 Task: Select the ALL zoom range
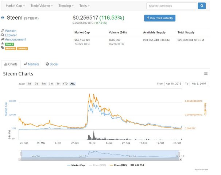[73, 84]
